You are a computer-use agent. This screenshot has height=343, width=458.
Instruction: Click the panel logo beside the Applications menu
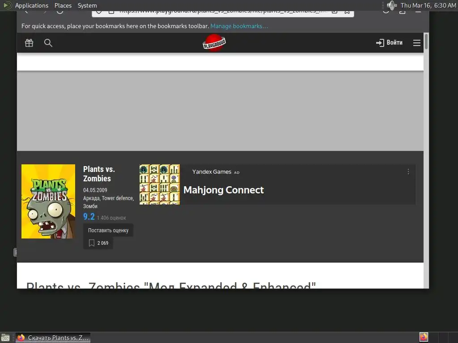coord(8,5)
